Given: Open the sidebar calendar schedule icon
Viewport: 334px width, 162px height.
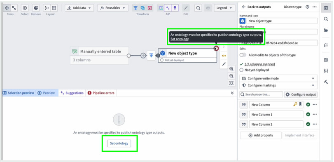Looking at the screenshot, I should coord(326,60).
